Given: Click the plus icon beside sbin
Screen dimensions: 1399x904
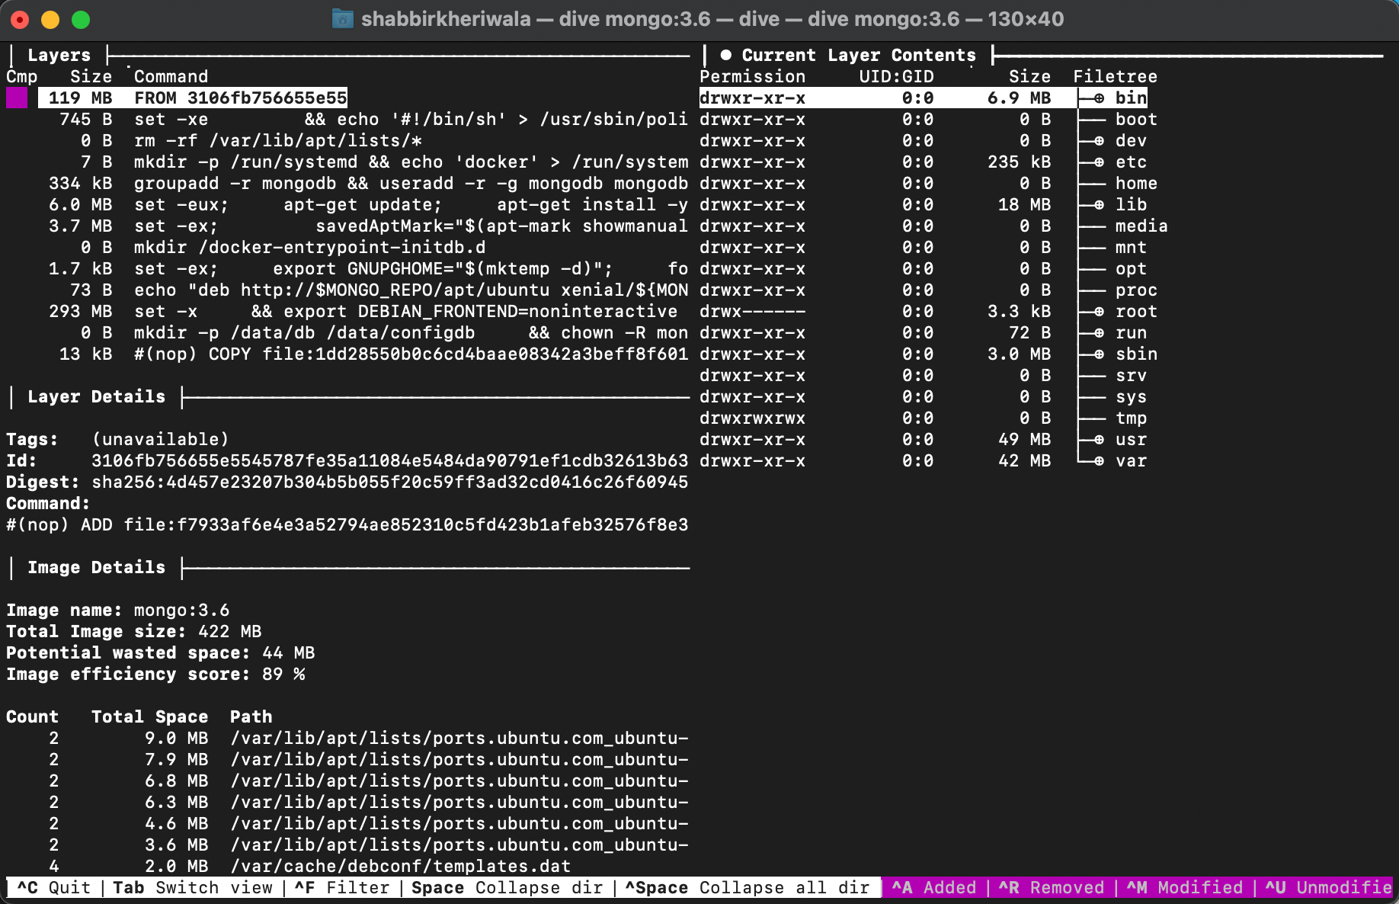Looking at the screenshot, I should (1099, 354).
